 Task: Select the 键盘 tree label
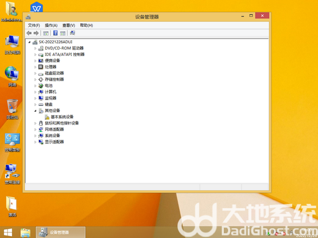[48, 104]
